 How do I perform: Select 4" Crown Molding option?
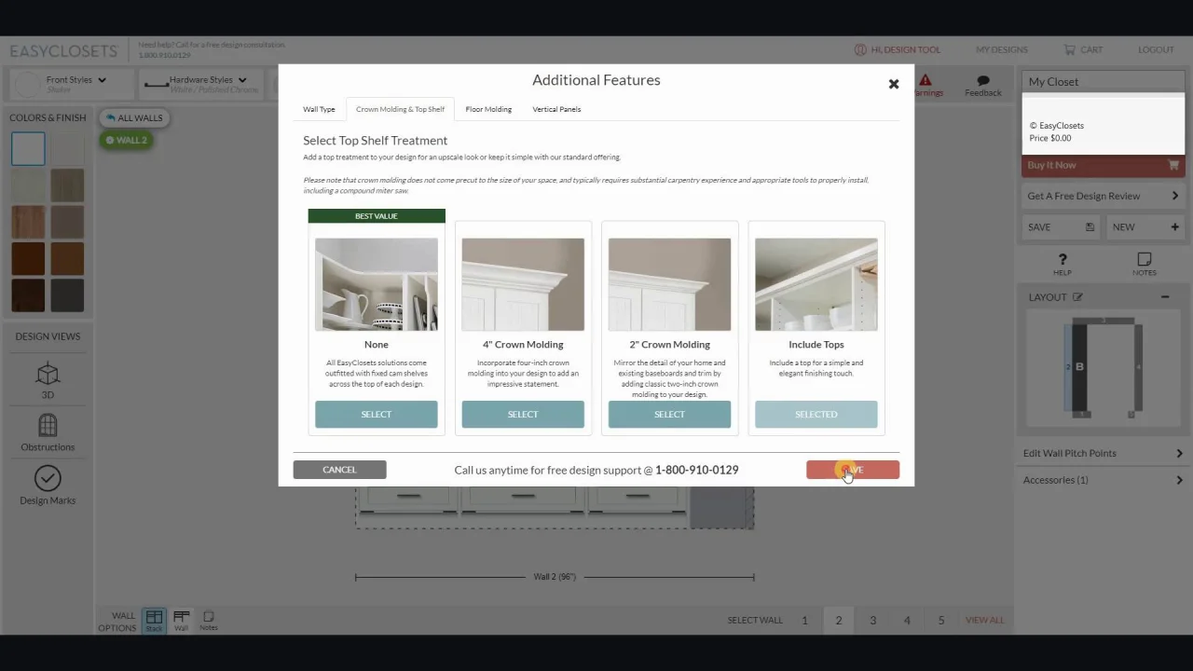(523, 415)
